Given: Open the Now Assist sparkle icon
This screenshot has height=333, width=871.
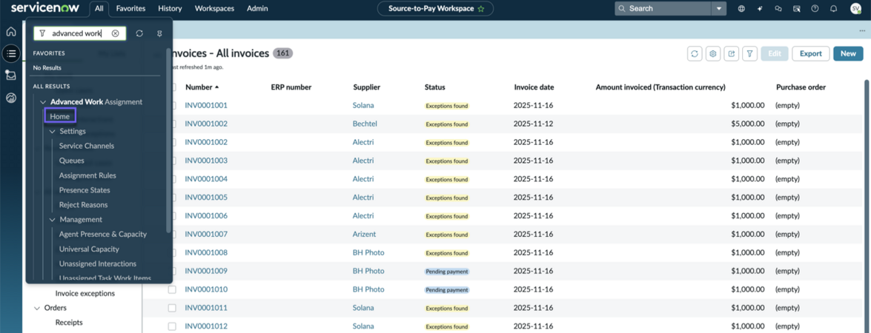Looking at the screenshot, I should pyautogui.click(x=759, y=9).
